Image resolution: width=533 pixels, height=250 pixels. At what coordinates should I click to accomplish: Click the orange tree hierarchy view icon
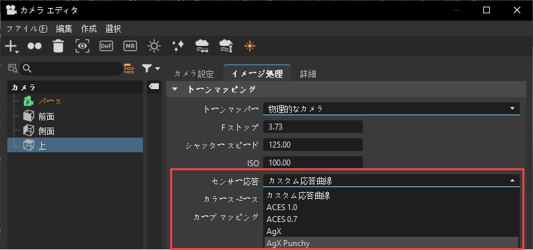tap(129, 68)
